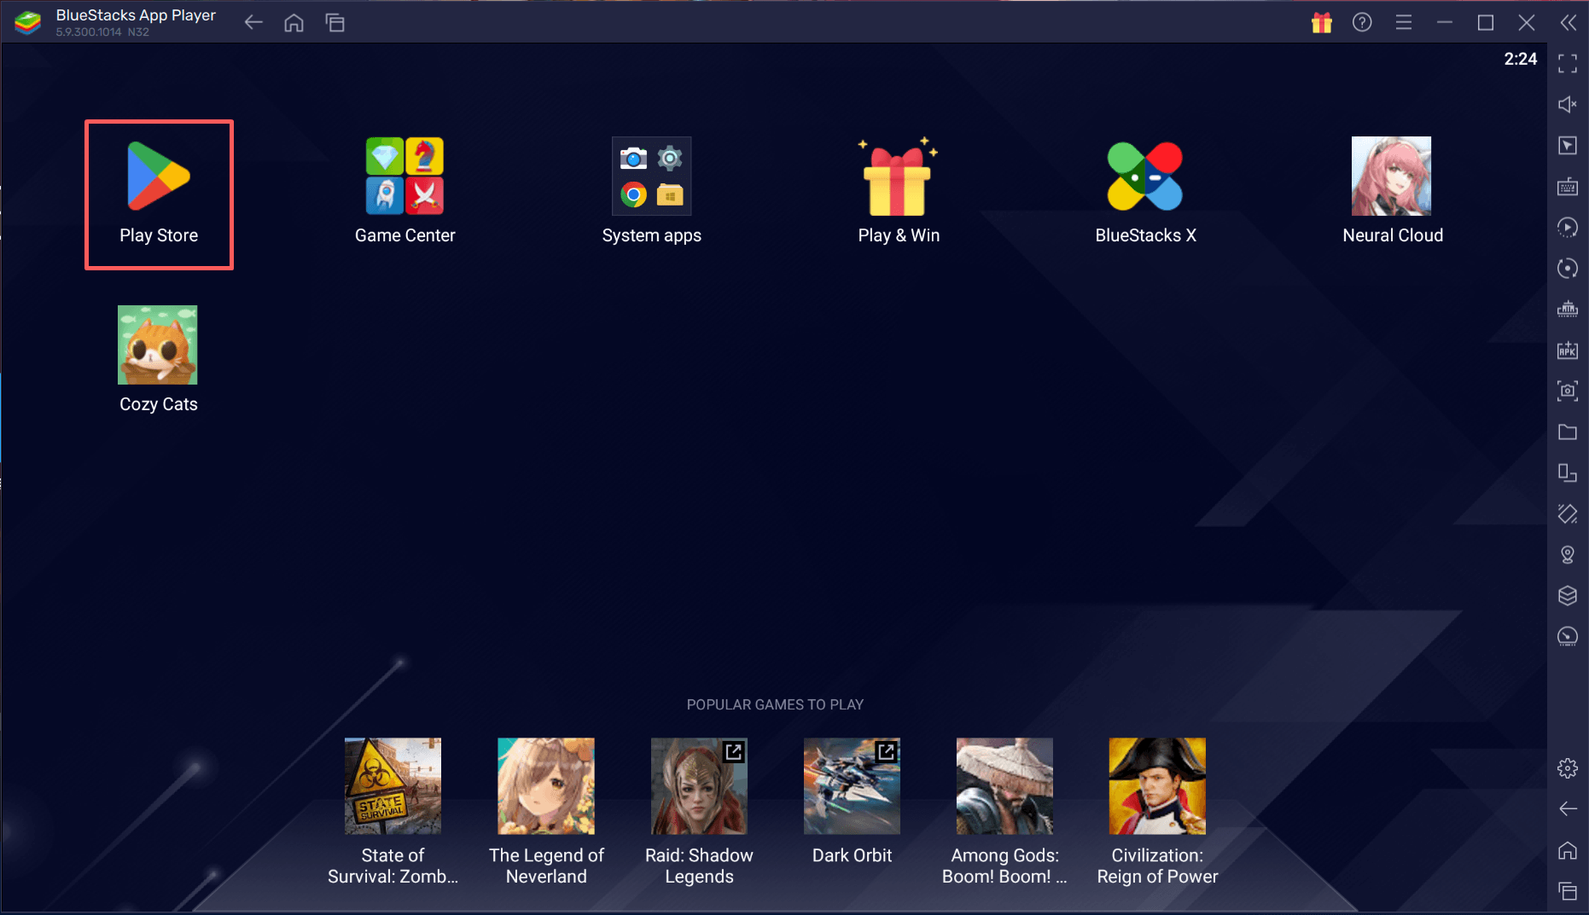Launch the Neural Cloud game
This screenshot has height=915, width=1589.
[x=1392, y=191]
